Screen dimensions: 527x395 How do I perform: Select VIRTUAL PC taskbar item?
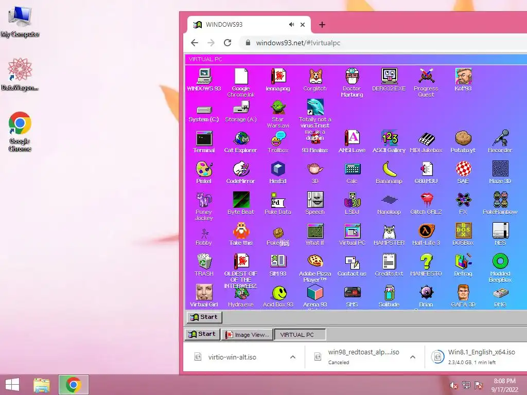pyautogui.click(x=300, y=334)
